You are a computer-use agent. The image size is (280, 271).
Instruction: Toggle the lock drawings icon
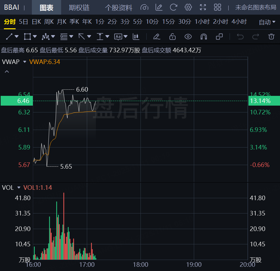pyautogui.click(x=172, y=36)
